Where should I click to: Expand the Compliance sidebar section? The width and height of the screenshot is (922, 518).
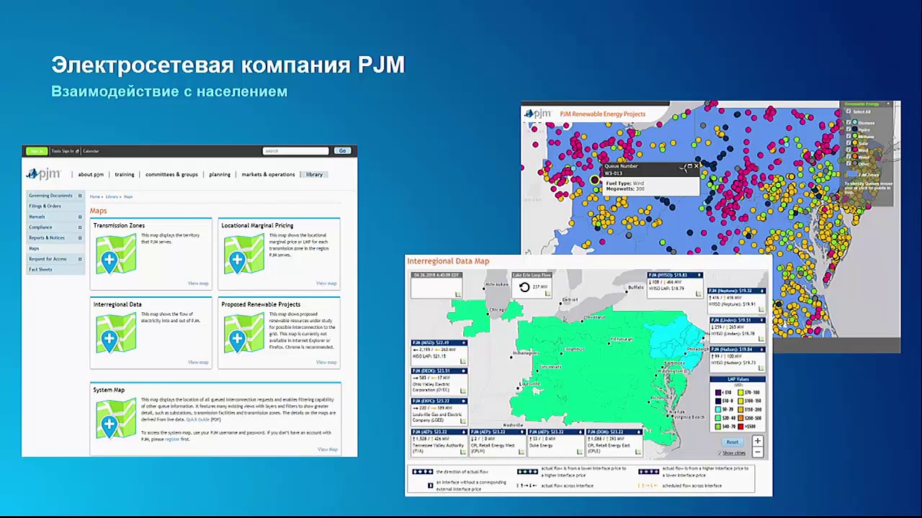click(80, 227)
